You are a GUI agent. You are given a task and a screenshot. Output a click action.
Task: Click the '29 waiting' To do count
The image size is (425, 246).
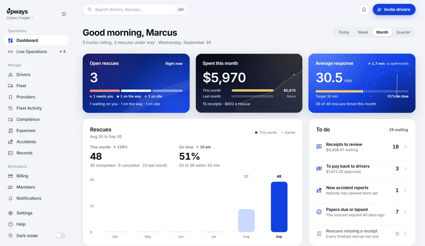click(399, 130)
